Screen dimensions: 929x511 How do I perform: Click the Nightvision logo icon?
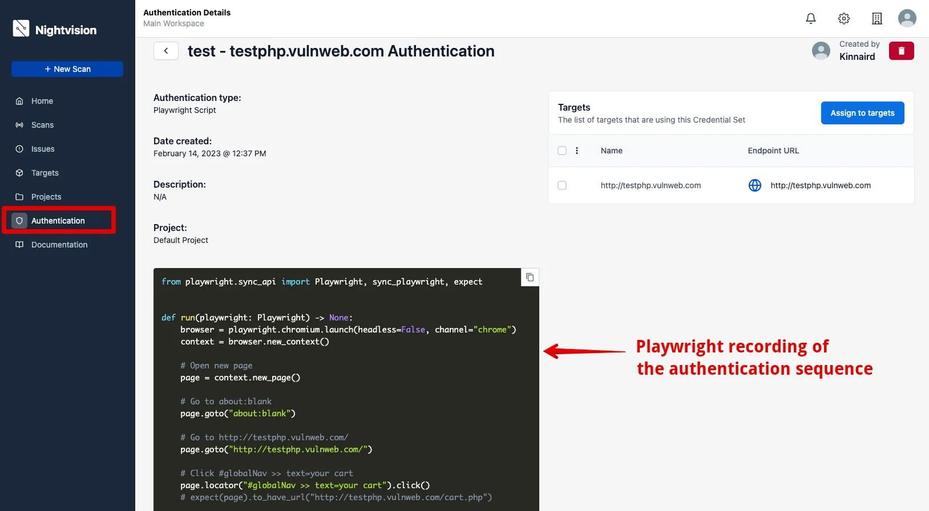click(21, 29)
